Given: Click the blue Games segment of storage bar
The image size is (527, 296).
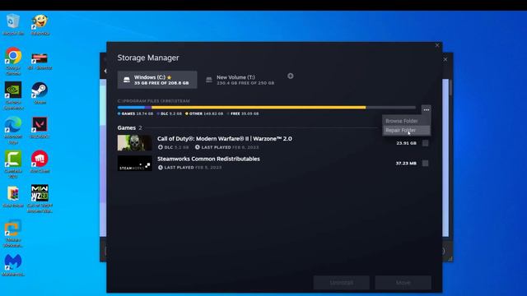Looking at the screenshot, I should (131, 108).
